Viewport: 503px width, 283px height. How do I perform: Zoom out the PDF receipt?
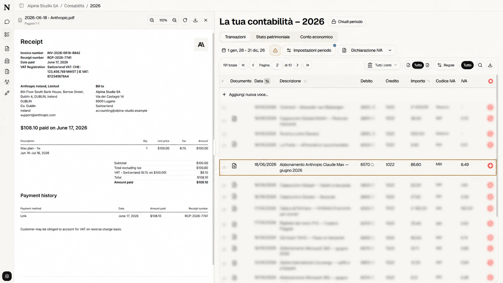tap(152, 20)
